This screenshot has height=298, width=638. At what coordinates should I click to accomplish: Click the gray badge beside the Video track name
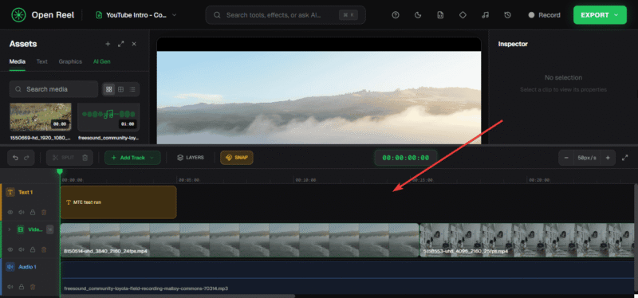tap(49, 229)
